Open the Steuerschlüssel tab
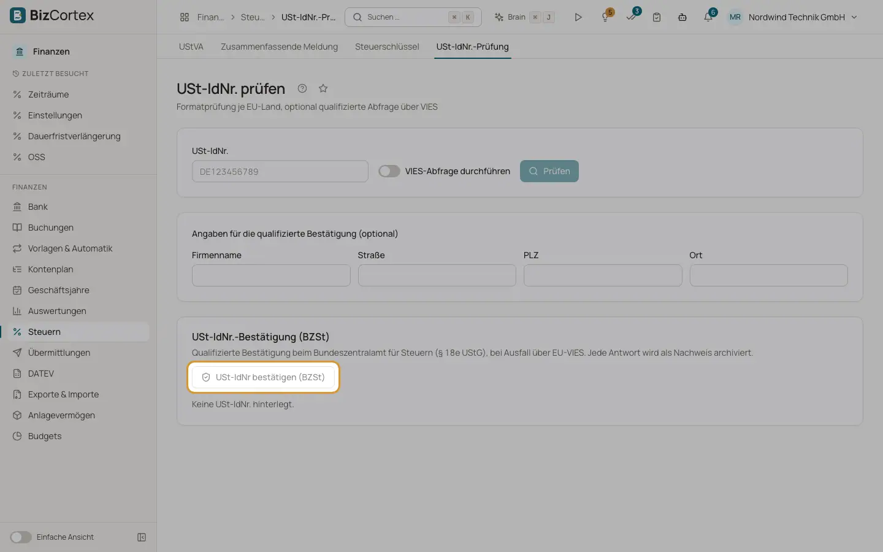 (x=387, y=47)
